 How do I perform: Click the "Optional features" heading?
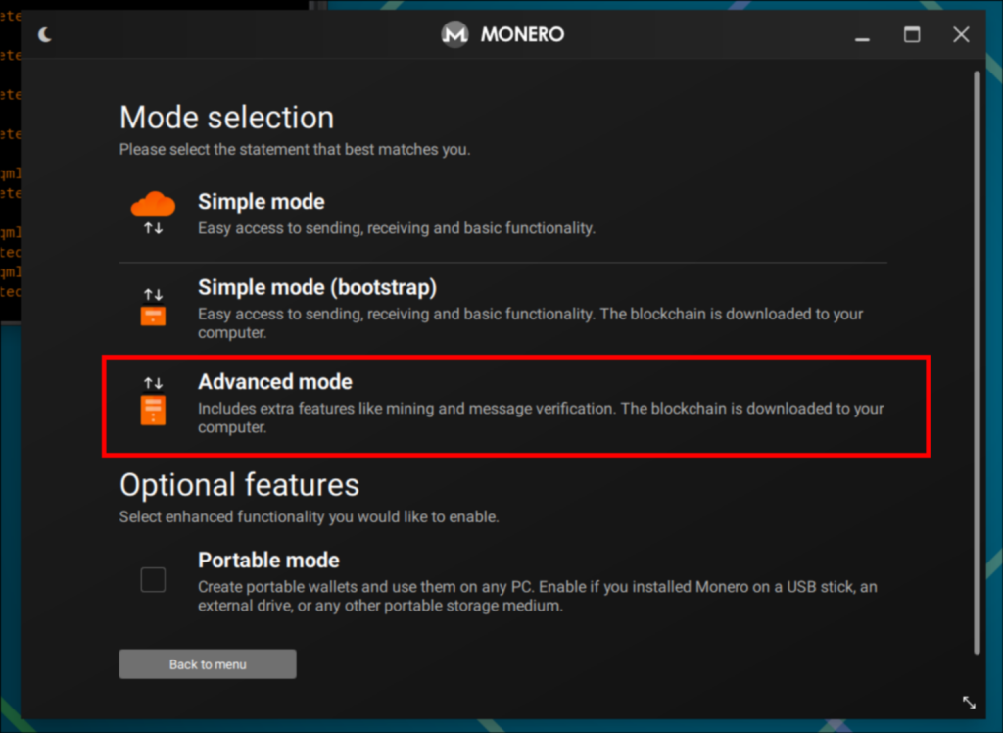pyautogui.click(x=239, y=484)
